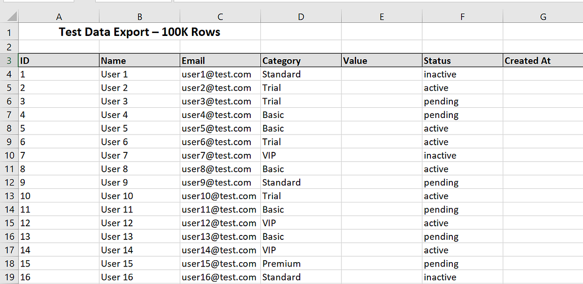
Task: Select column F header
Action: [x=463, y=17]
